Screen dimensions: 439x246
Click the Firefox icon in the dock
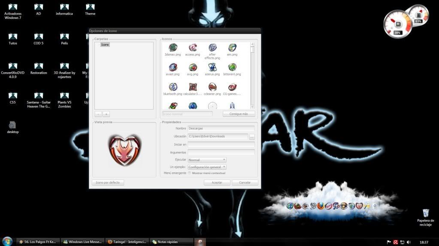tap(321, 206)
